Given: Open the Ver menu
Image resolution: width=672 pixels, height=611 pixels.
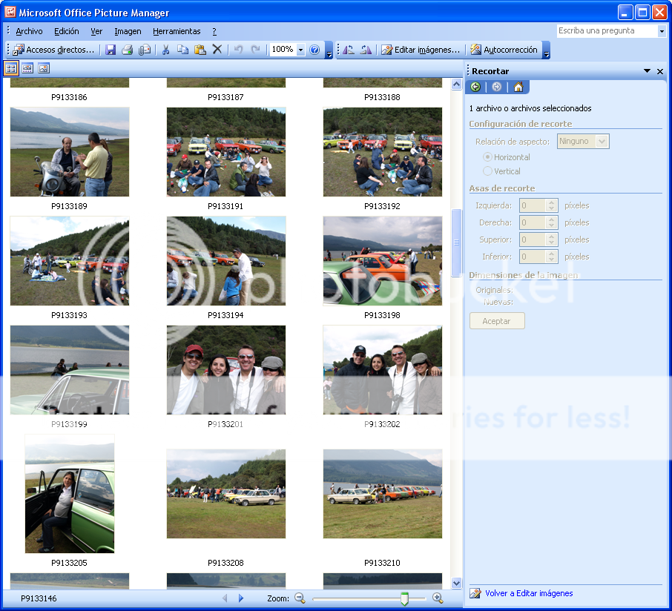Looking at the screenshot, I should (x=96, y=31).
